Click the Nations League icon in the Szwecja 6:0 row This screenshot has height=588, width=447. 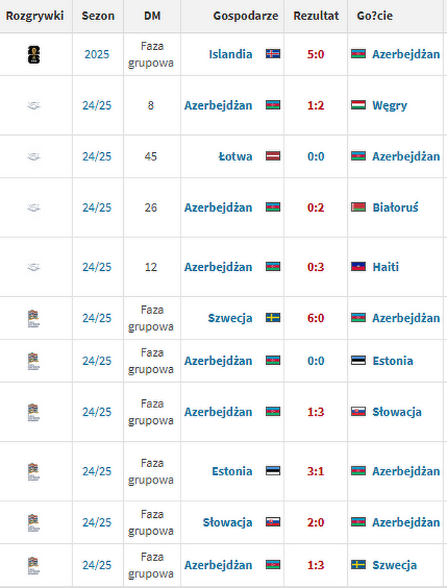pos(34,319)
